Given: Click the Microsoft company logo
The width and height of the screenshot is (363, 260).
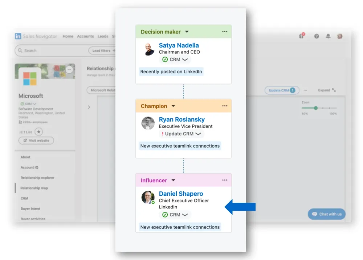Looking at the screenshot, I should [x=30, y=79].
